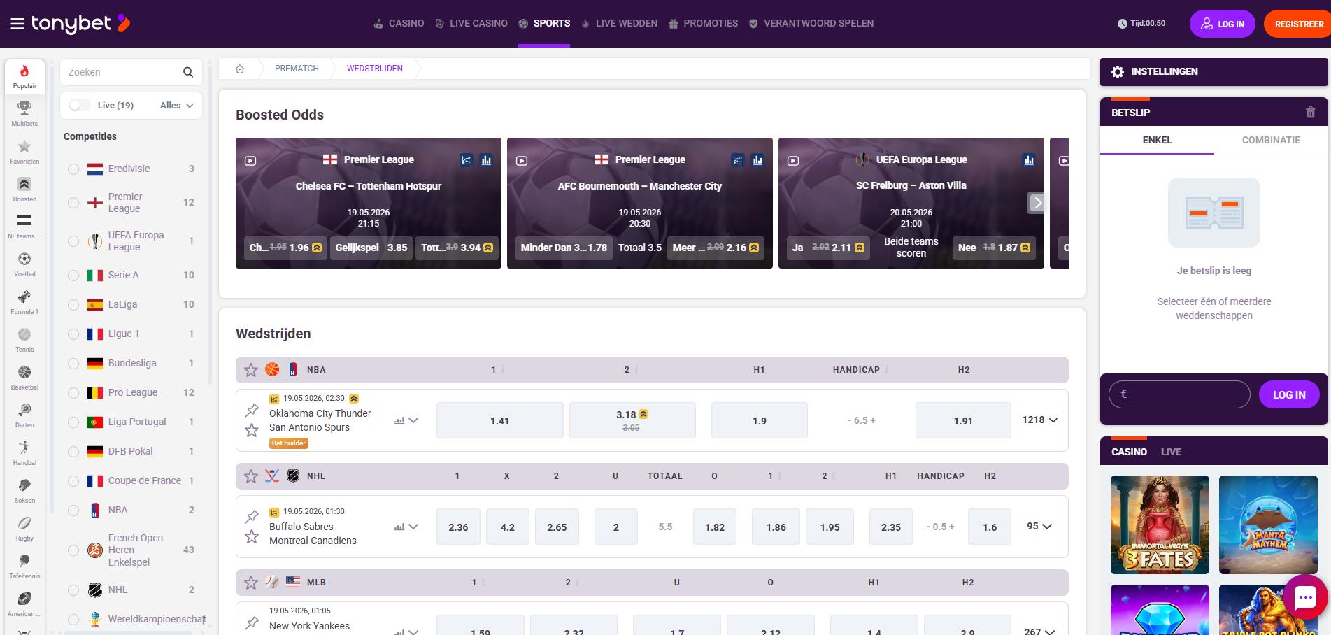The height and width of the screenshot is (635, 1331).
Task: Switch betslip to COMBINATIE tab
Action: [1271, 140]
